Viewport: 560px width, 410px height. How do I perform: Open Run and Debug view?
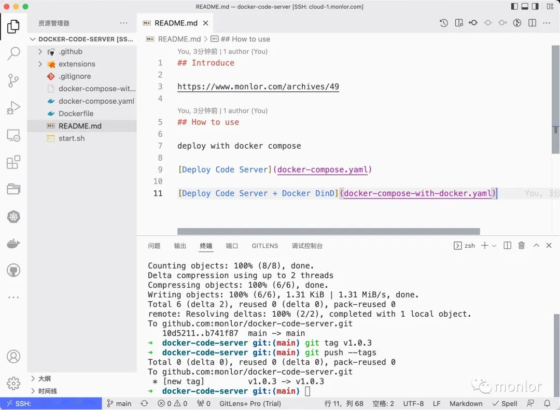[x=13, y=108]
